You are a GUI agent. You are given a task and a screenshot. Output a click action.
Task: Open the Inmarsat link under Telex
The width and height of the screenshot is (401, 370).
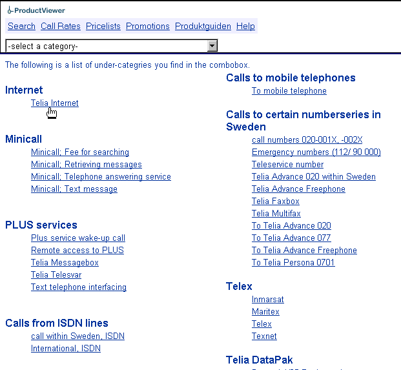pyautogui.click(x=268, y=299)
